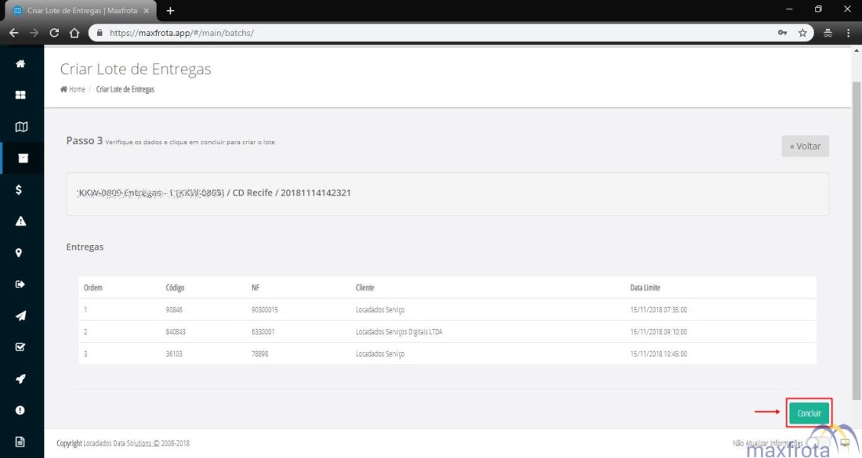Open the home icon in the sidebar

coord(20,63)
